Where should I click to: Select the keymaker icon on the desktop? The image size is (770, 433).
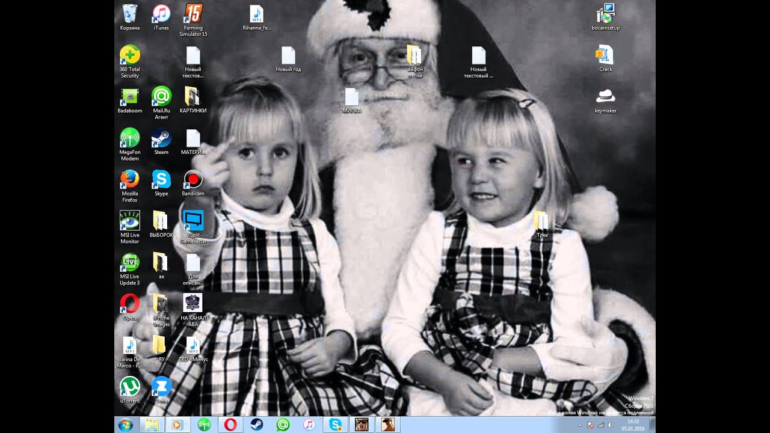point(606,100)
